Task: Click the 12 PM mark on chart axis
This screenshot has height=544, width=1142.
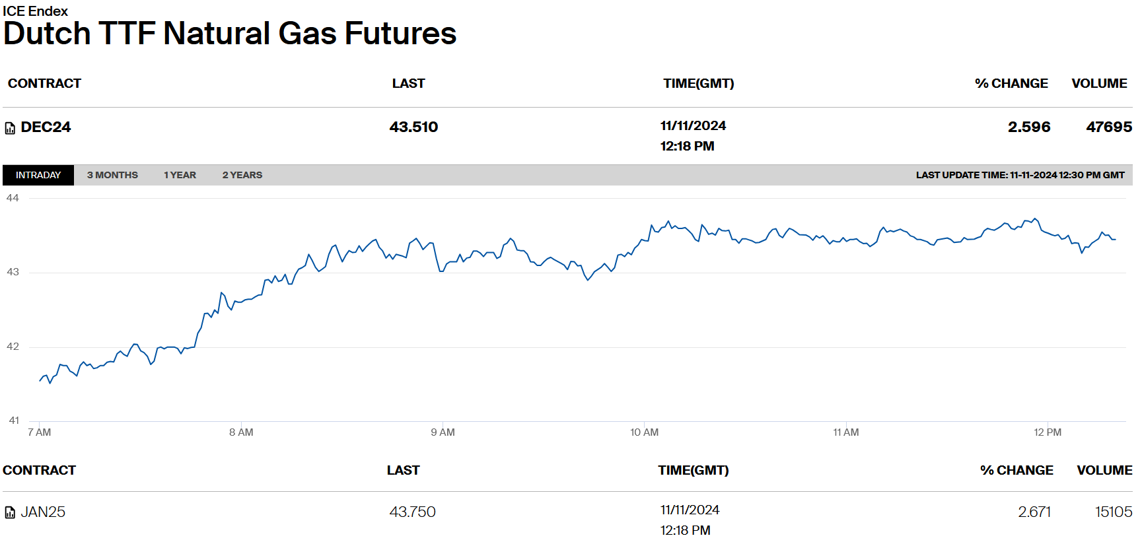Action: coord(1047,432)
